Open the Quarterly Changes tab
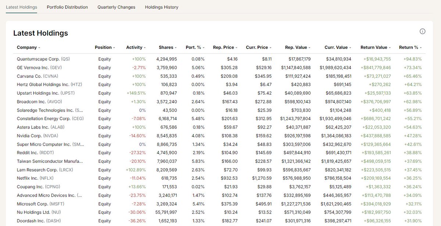The width and height of the screenshot is (441, 226). click(x=116, y=7)
